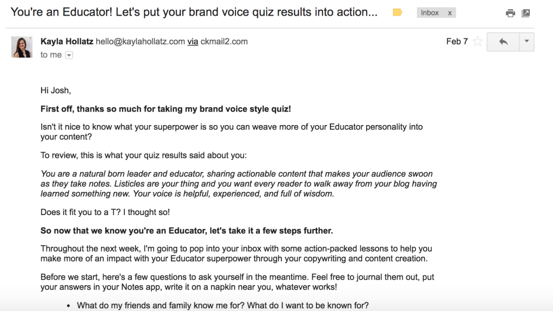Click the ckmail2.com mailer domain text
553x311 pixels.
(224, 42)
